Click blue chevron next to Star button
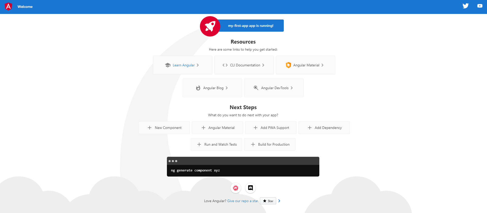Image resolution: width=487 pixels, height=213 pixels. [279, 201]
